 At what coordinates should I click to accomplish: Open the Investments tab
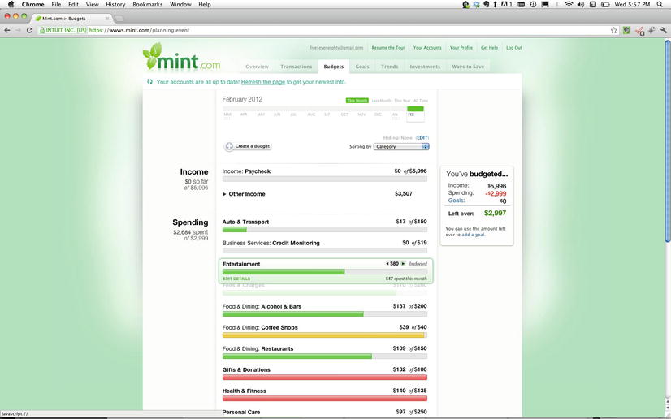pos(425,67)
